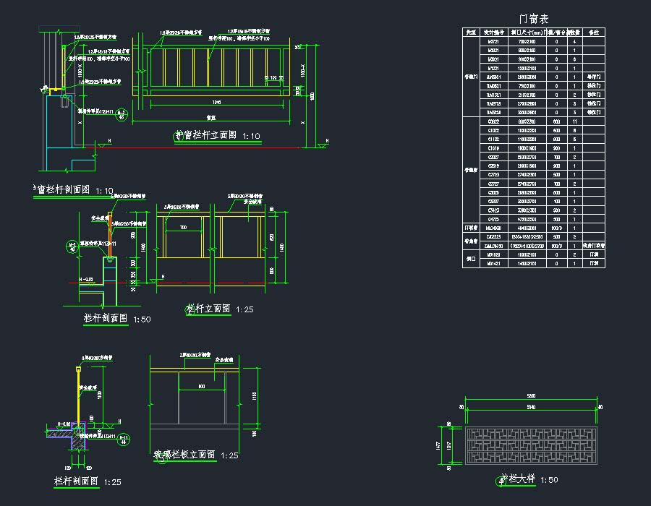
Task: Click the 5040 dimension above 护栏大样 pattern
Action: pyautogui.click(x=531, y=407)
